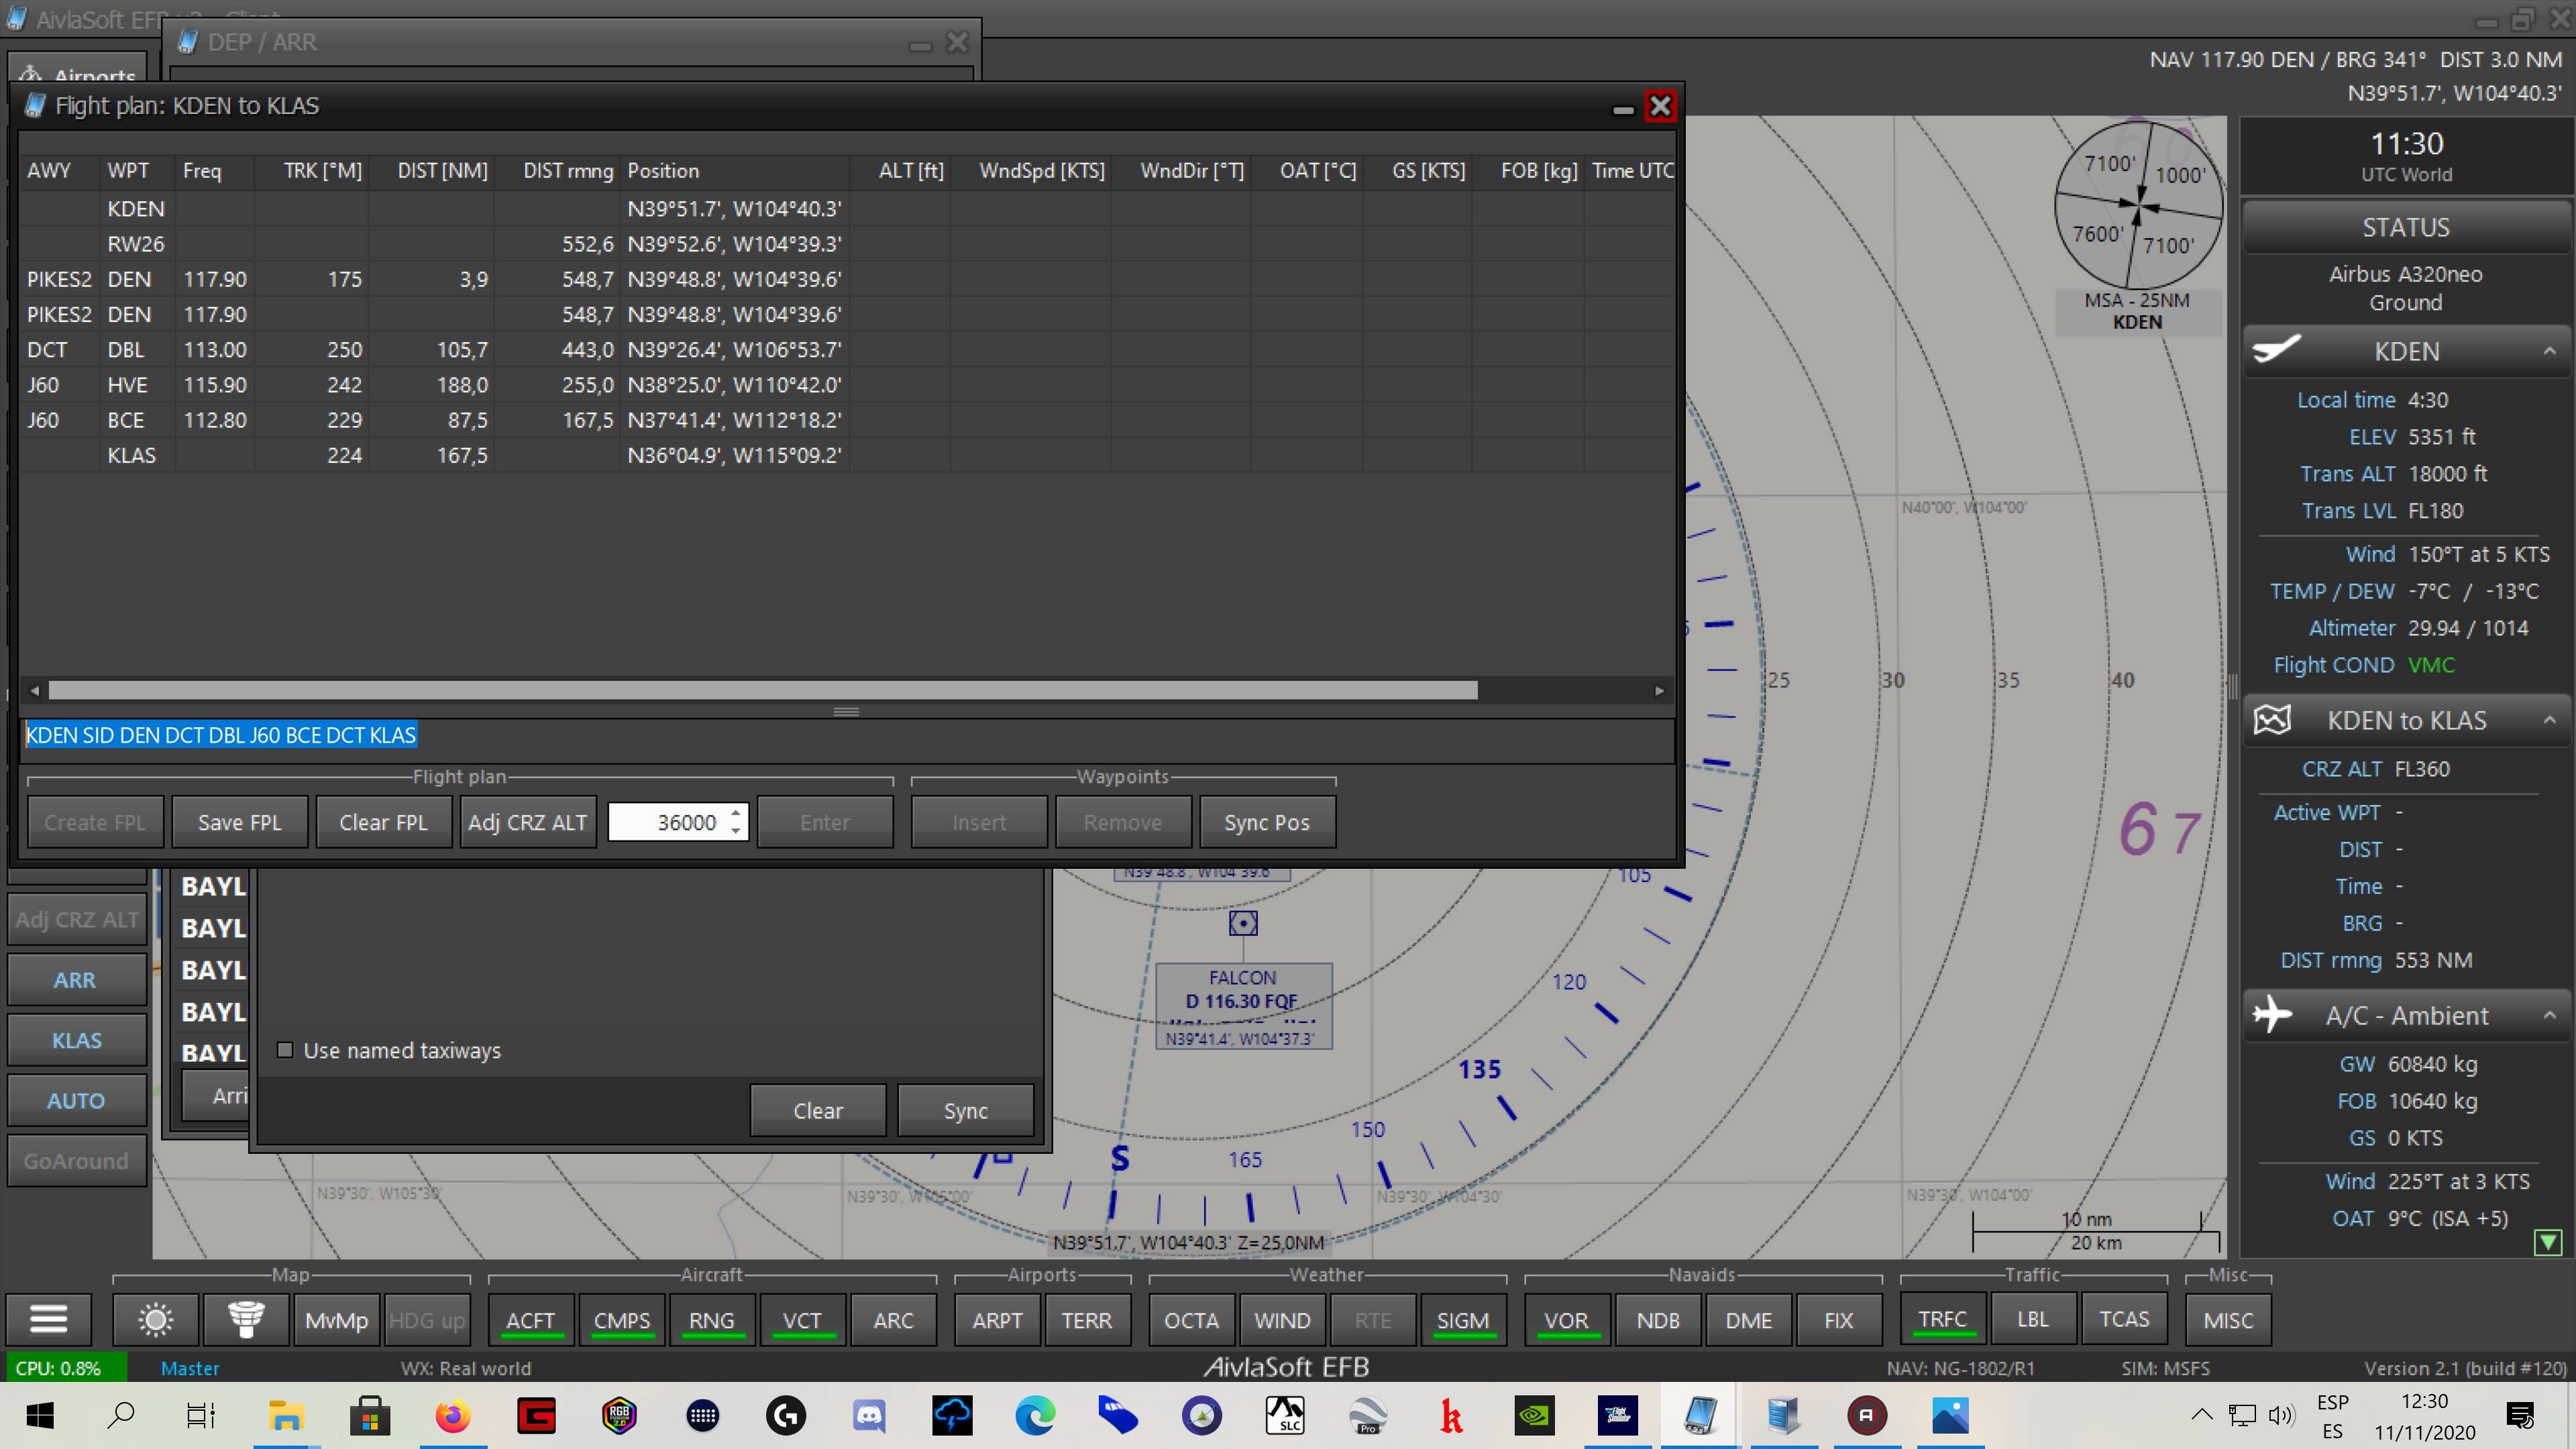Open the notifications action center icon
The width and height of the screenshot is (2576, 1449).
point(2520,1415)
